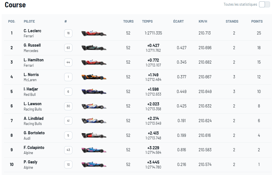Click the P. Gasly driver name
The height and width of the screenshot is (175, 272).
coord(31,162)
